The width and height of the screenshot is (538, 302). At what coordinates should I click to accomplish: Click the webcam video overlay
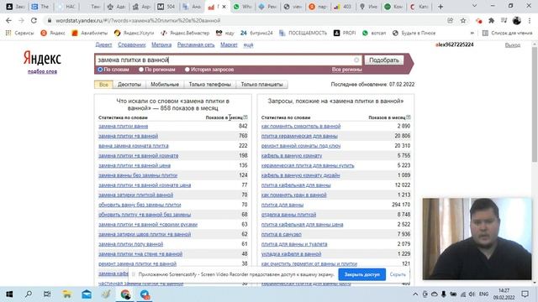[x=477, y=239]
